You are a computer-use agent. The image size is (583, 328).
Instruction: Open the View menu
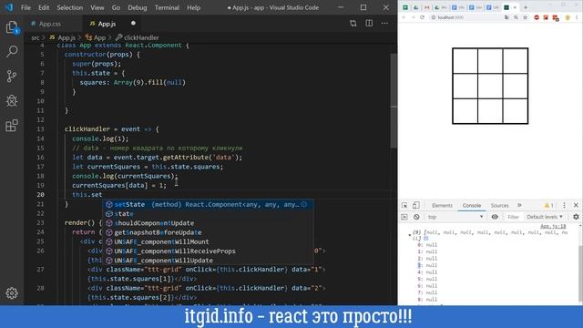(97, 7)
